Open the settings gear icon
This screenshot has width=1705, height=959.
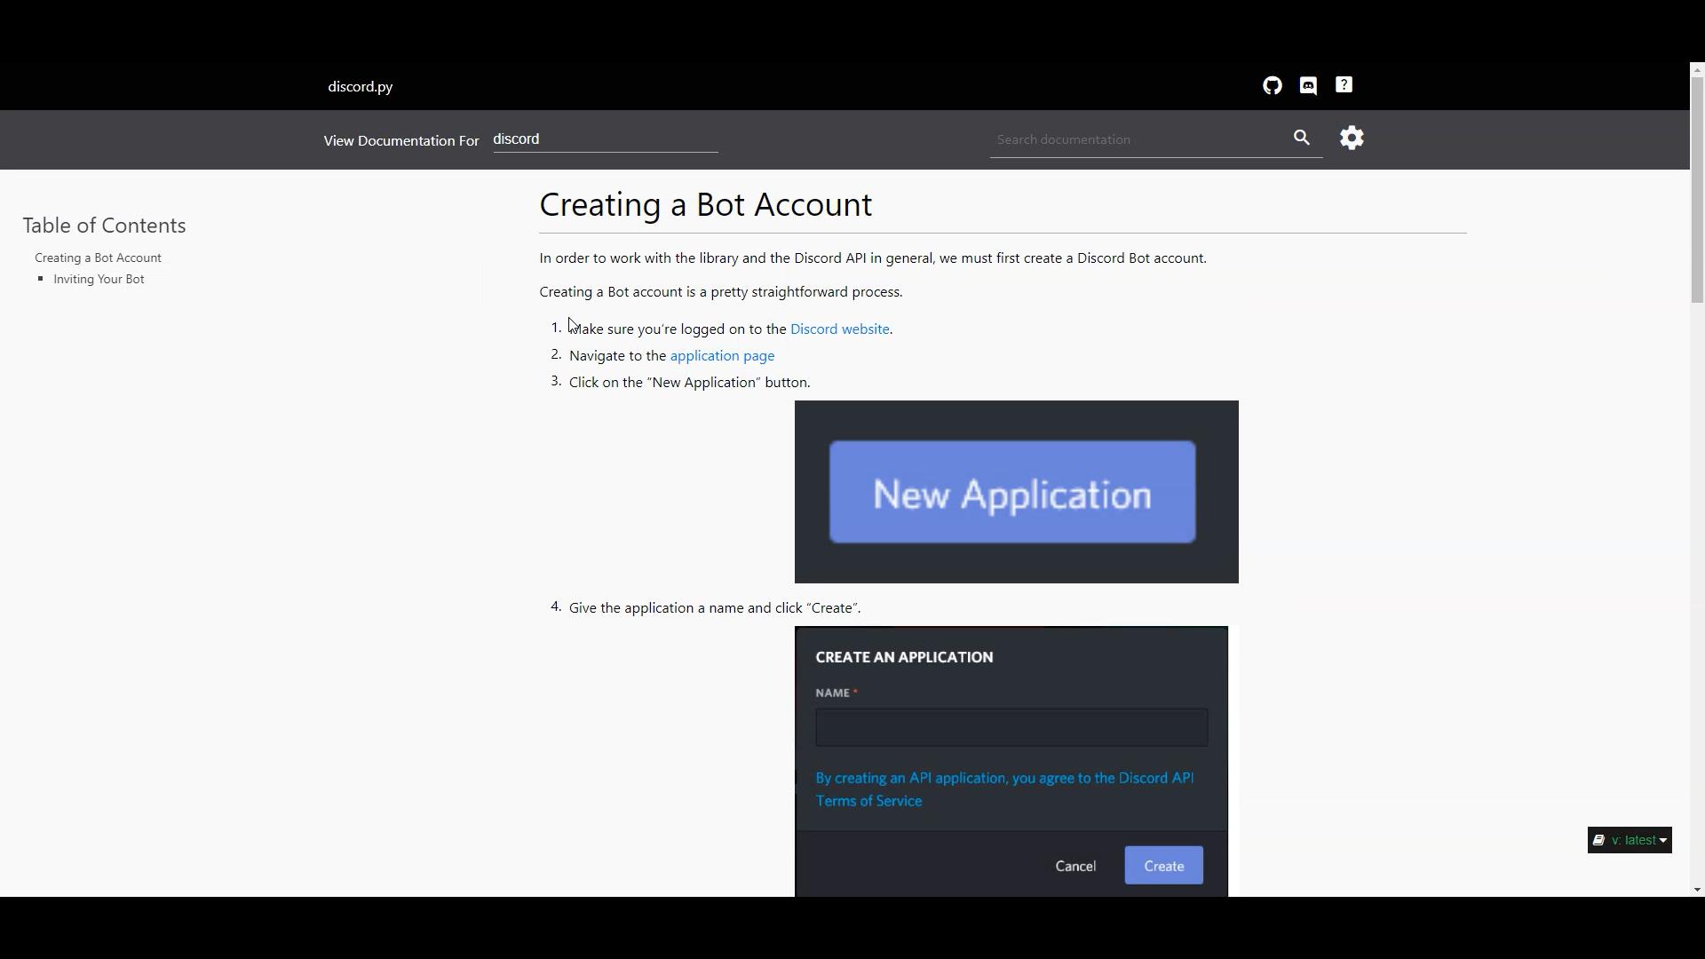click(1352, 138)
